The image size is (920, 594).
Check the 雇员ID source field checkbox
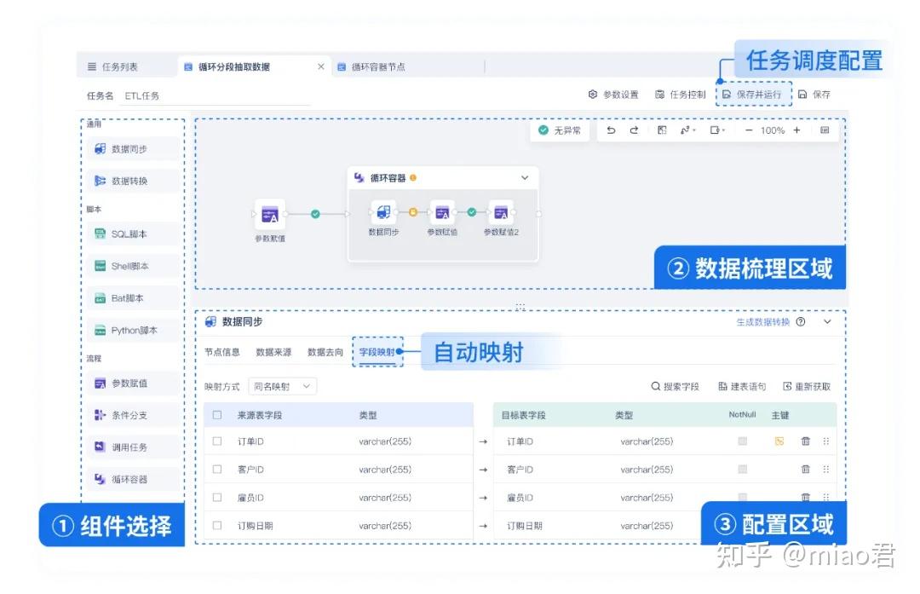coord(217,498)
